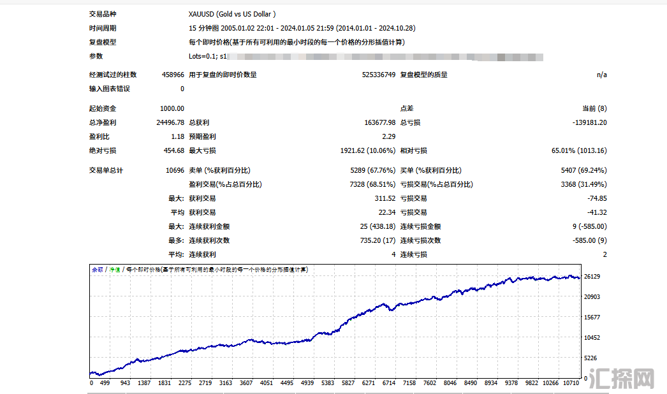Click the 总亏损 value -139181.20
The width and height of the screenshot is (667, 394).
pos(589,122)
